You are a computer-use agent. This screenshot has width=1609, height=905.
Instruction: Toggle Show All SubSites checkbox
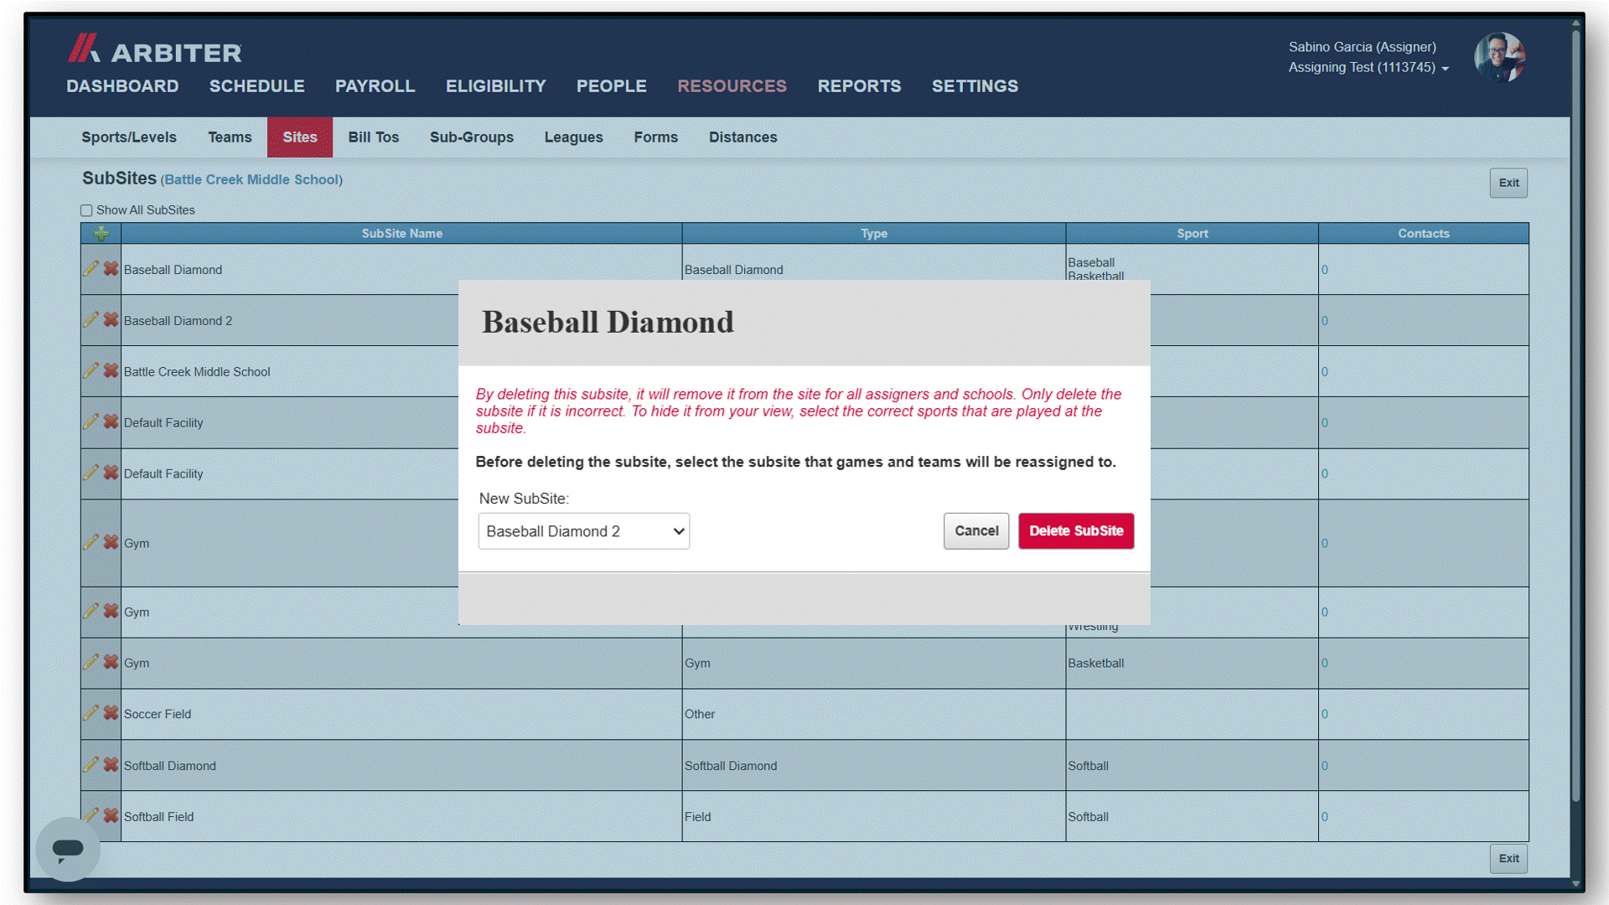tap(86, 210)
